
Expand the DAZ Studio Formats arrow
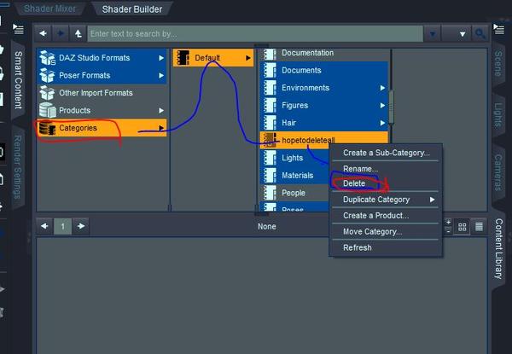161,58
